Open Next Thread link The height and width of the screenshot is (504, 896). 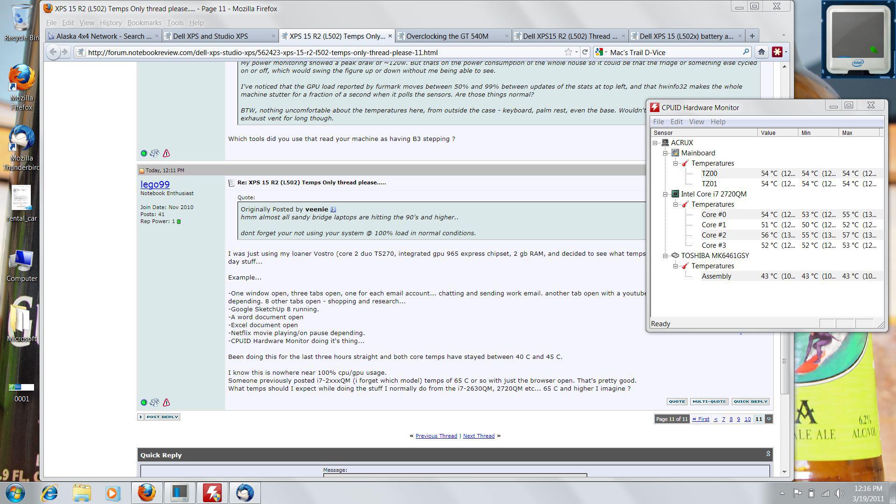(479, 436)
